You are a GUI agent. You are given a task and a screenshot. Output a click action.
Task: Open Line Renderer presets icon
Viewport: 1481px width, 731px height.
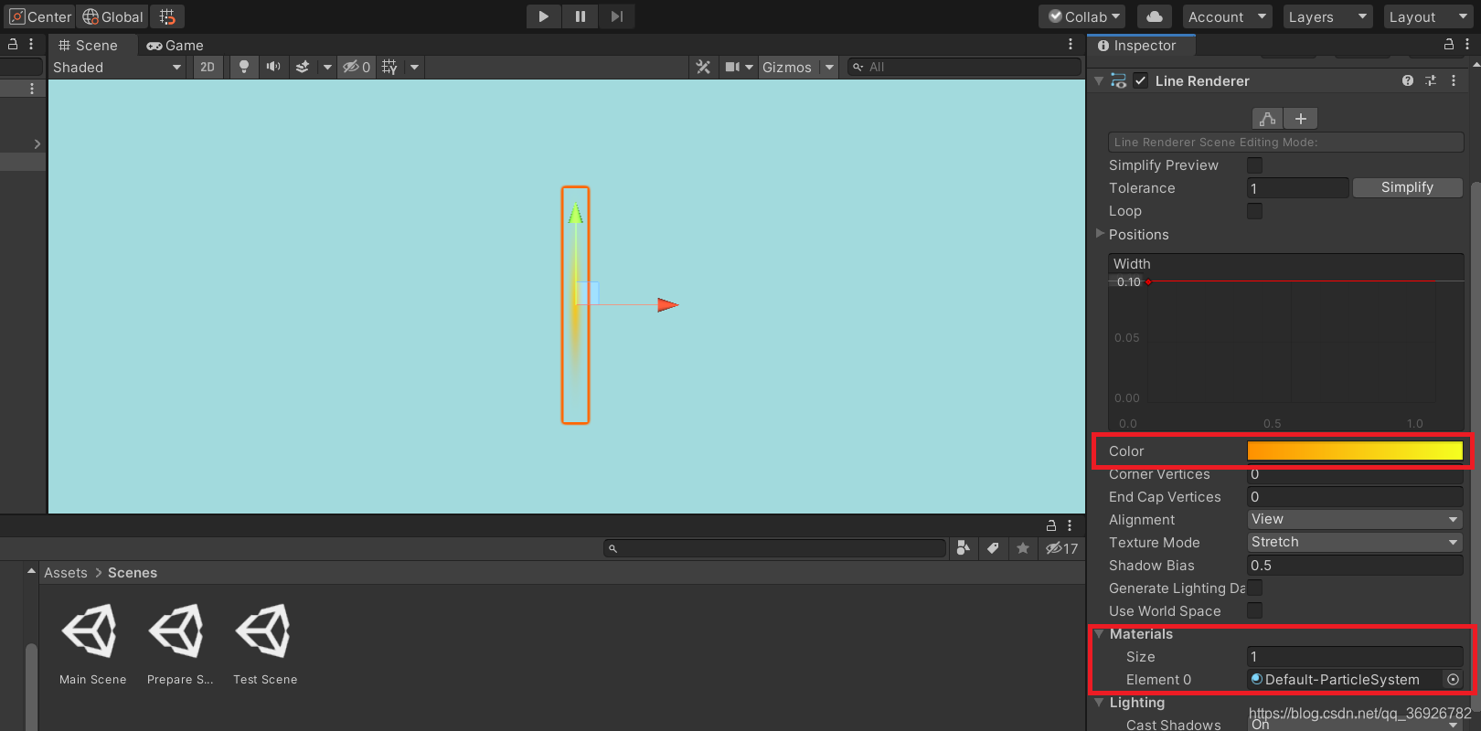[x=1431, y=80]
